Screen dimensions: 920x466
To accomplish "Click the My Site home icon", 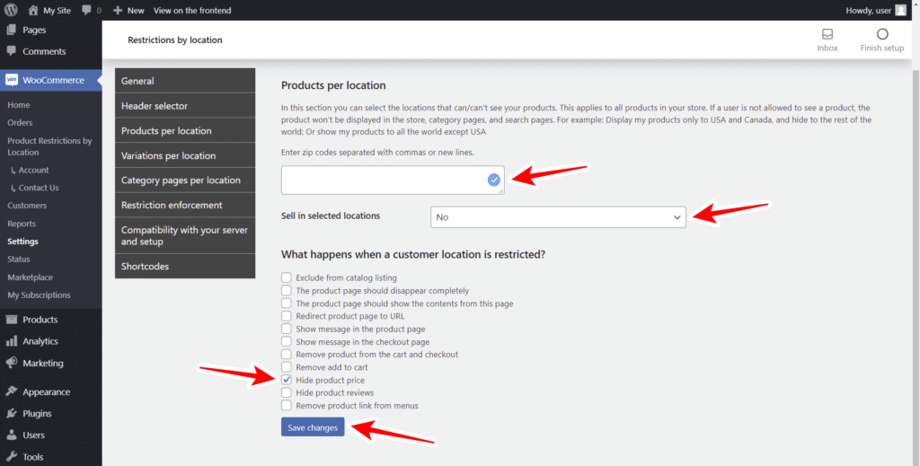I will [33, 10].
